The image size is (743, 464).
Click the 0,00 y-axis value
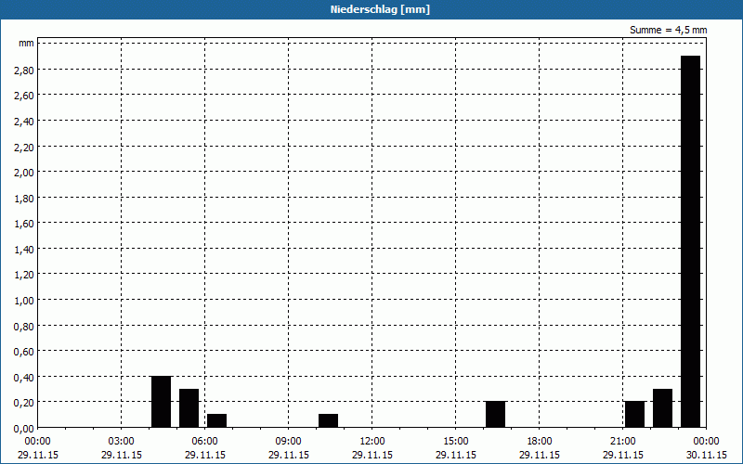pyautogui.click(x=25, y=429)
